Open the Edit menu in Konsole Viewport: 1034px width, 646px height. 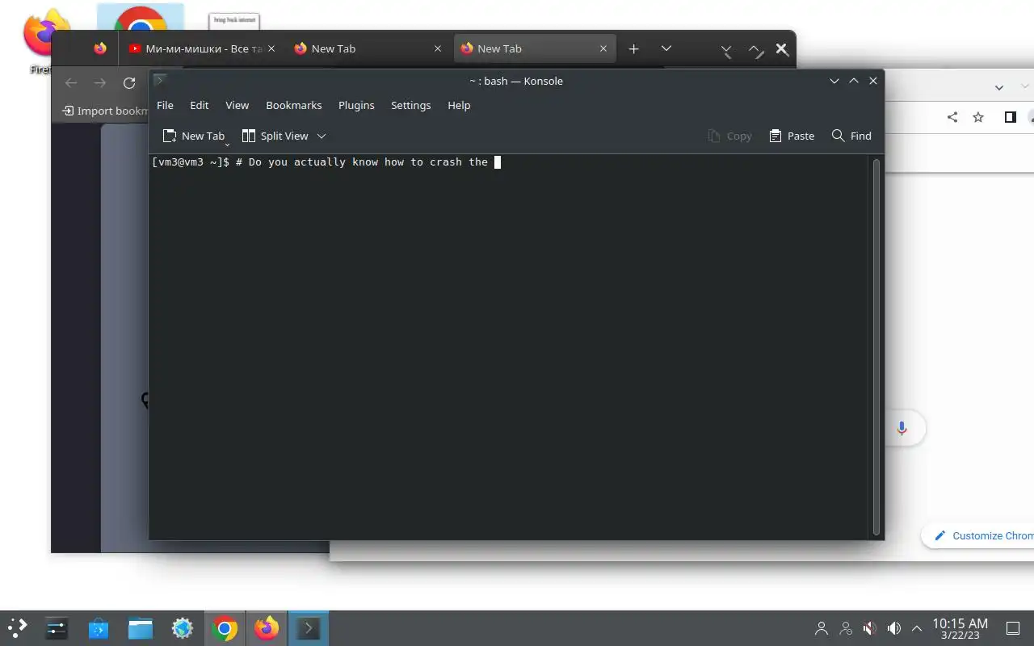click(x=199, y=105)
